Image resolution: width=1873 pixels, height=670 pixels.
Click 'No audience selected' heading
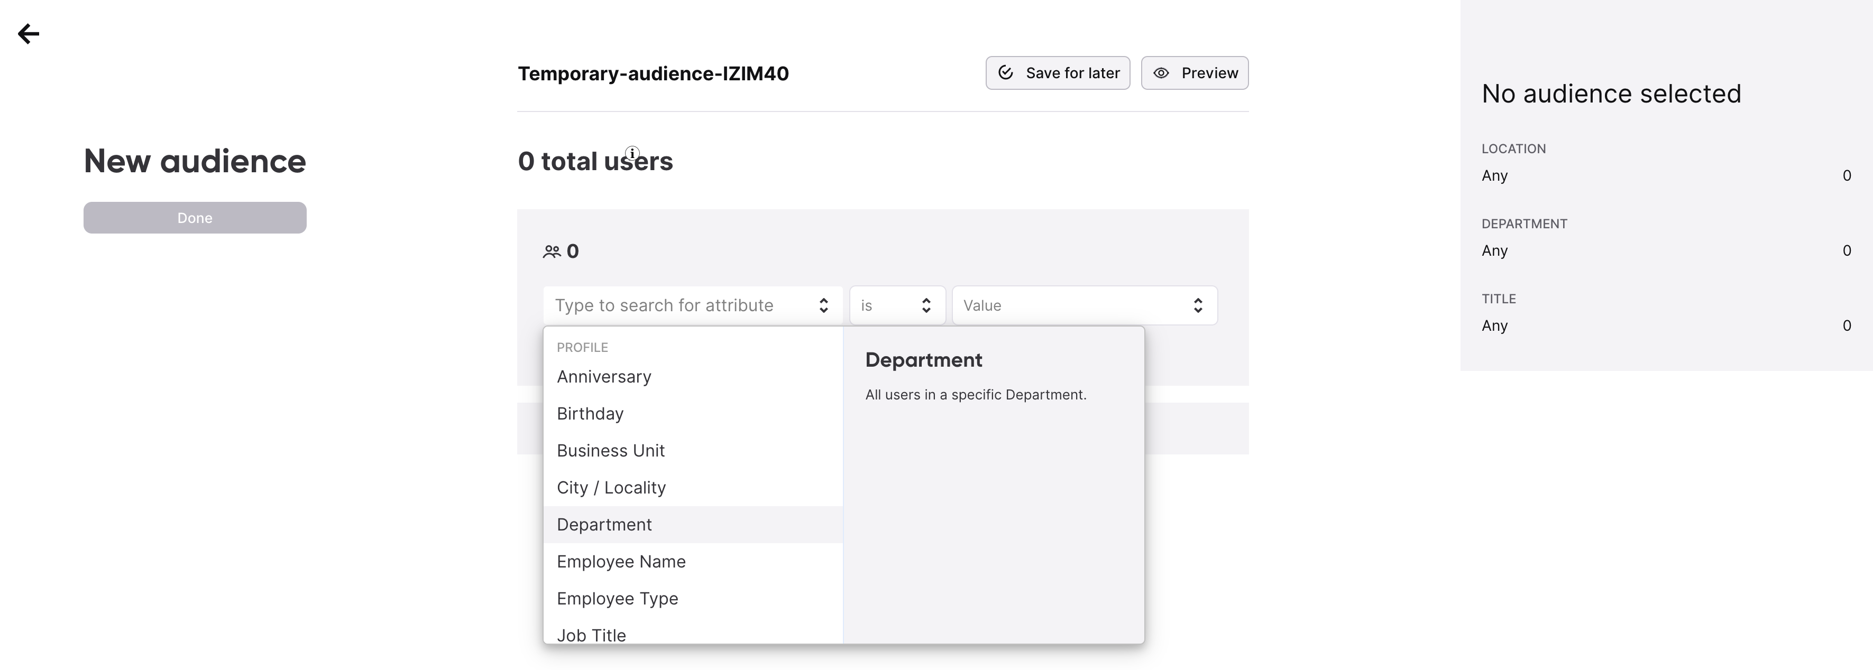(1611, 94)
